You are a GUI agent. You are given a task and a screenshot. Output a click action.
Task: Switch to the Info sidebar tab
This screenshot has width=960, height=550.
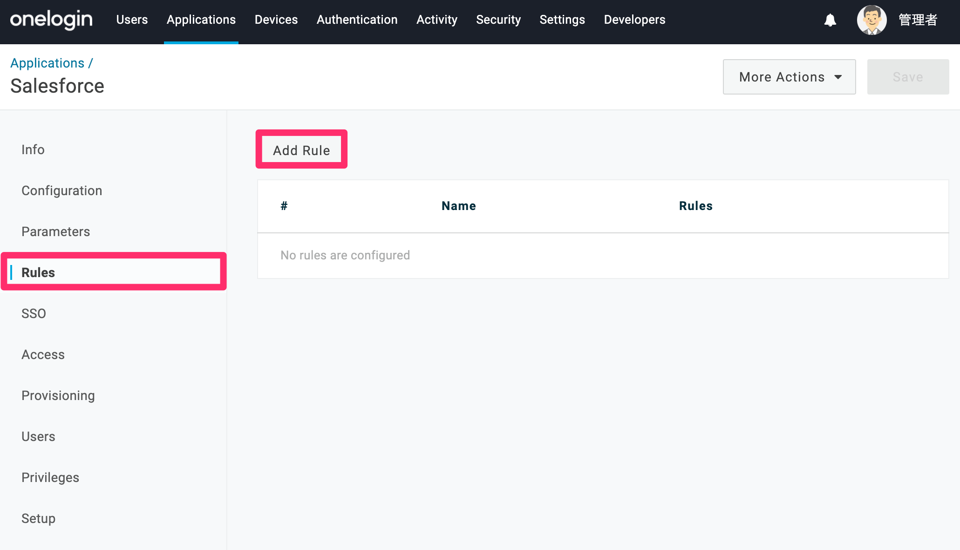click(x=33, y=149)
